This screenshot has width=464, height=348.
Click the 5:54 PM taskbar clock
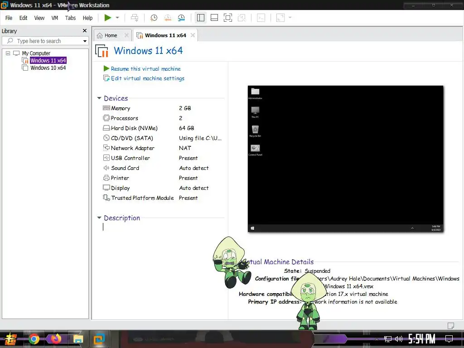(x=422, y=339)
